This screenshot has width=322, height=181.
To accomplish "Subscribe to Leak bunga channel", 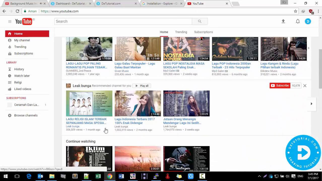I will 280,85.
